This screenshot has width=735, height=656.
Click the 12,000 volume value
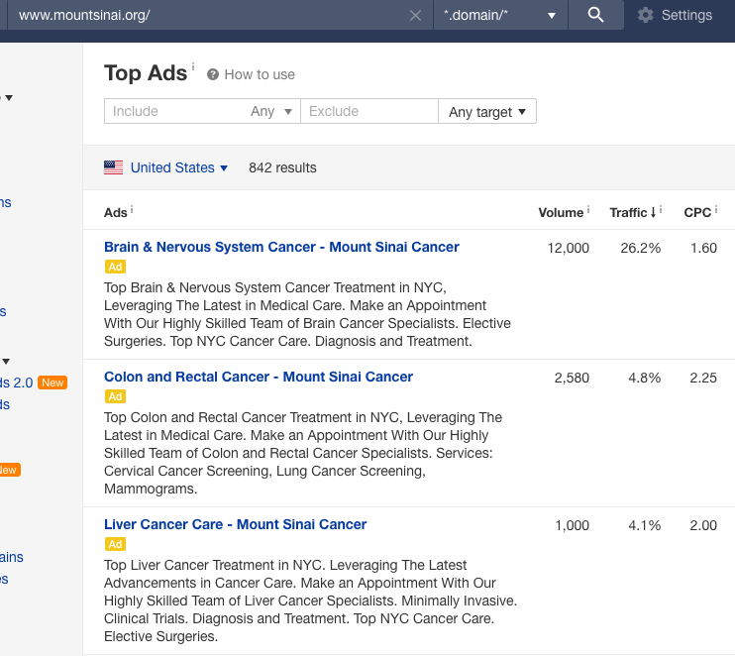(x=569, y=248)
